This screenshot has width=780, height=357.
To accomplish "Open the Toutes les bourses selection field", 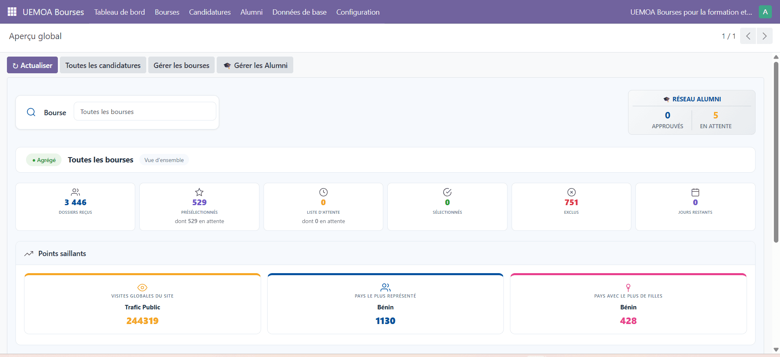I will coord(145,112).
